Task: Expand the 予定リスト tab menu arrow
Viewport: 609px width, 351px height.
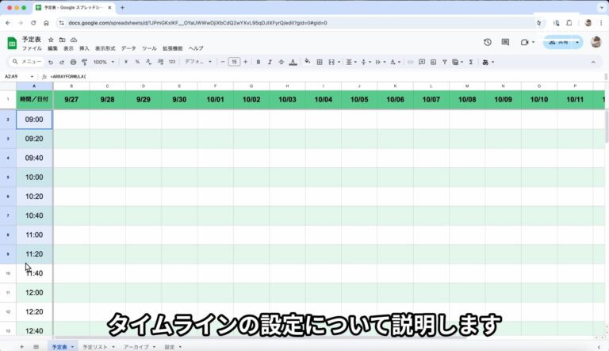Action: pyautogui.click(x=113, y=347)
